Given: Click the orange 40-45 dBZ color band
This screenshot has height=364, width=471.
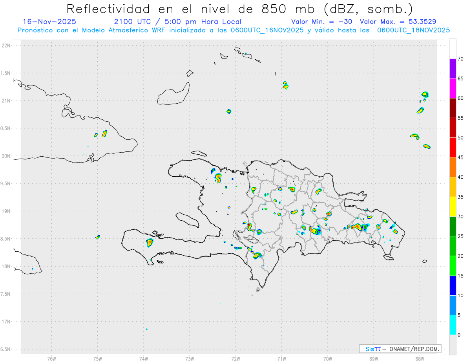Looking at the screenshot, I should coord(453,167).
